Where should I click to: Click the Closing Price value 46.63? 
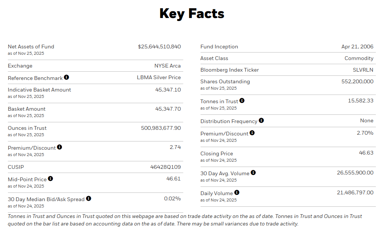pos(366,153)
